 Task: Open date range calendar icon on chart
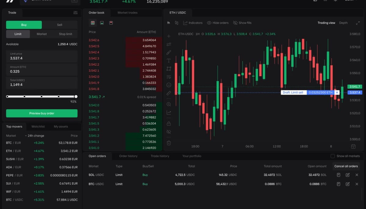point(353,146)
